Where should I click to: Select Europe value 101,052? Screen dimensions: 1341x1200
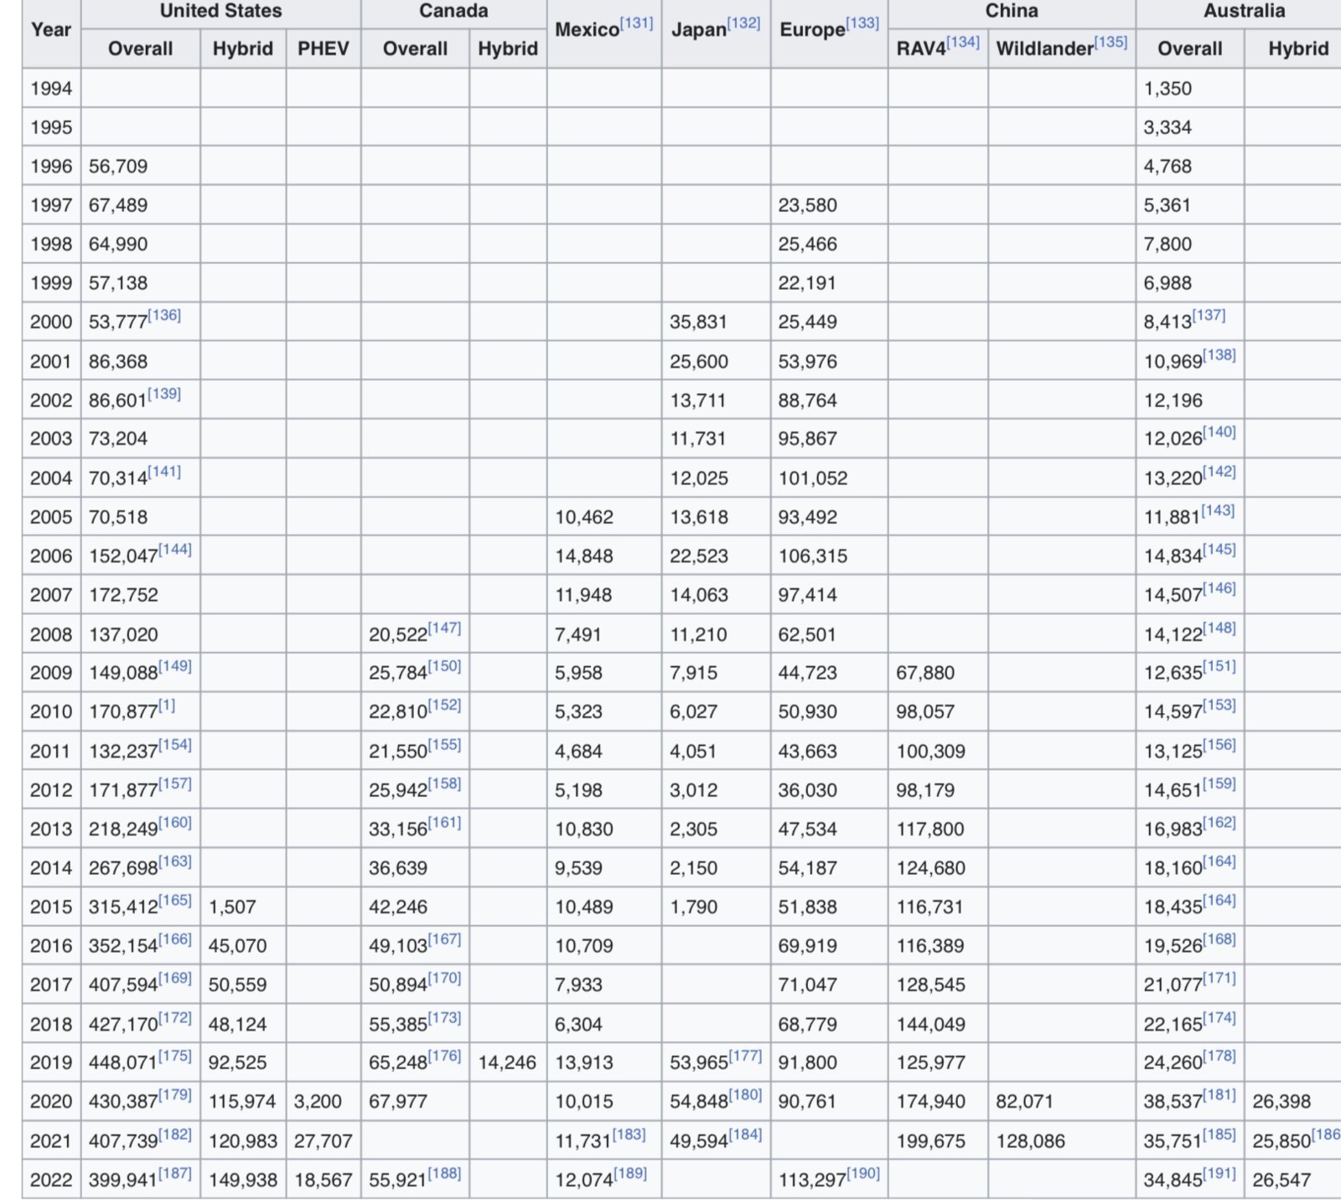click(813, 478)
